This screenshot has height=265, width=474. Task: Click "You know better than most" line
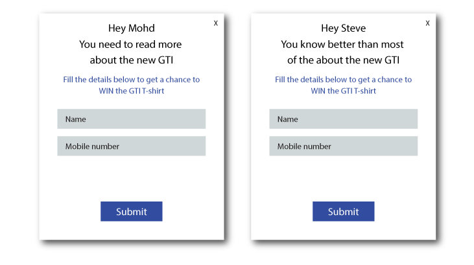tap(342, 45)
